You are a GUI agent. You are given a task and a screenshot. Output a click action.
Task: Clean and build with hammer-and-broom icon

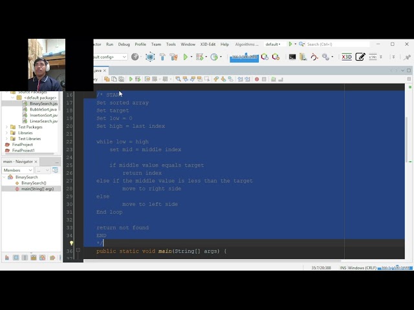[174, 57]
